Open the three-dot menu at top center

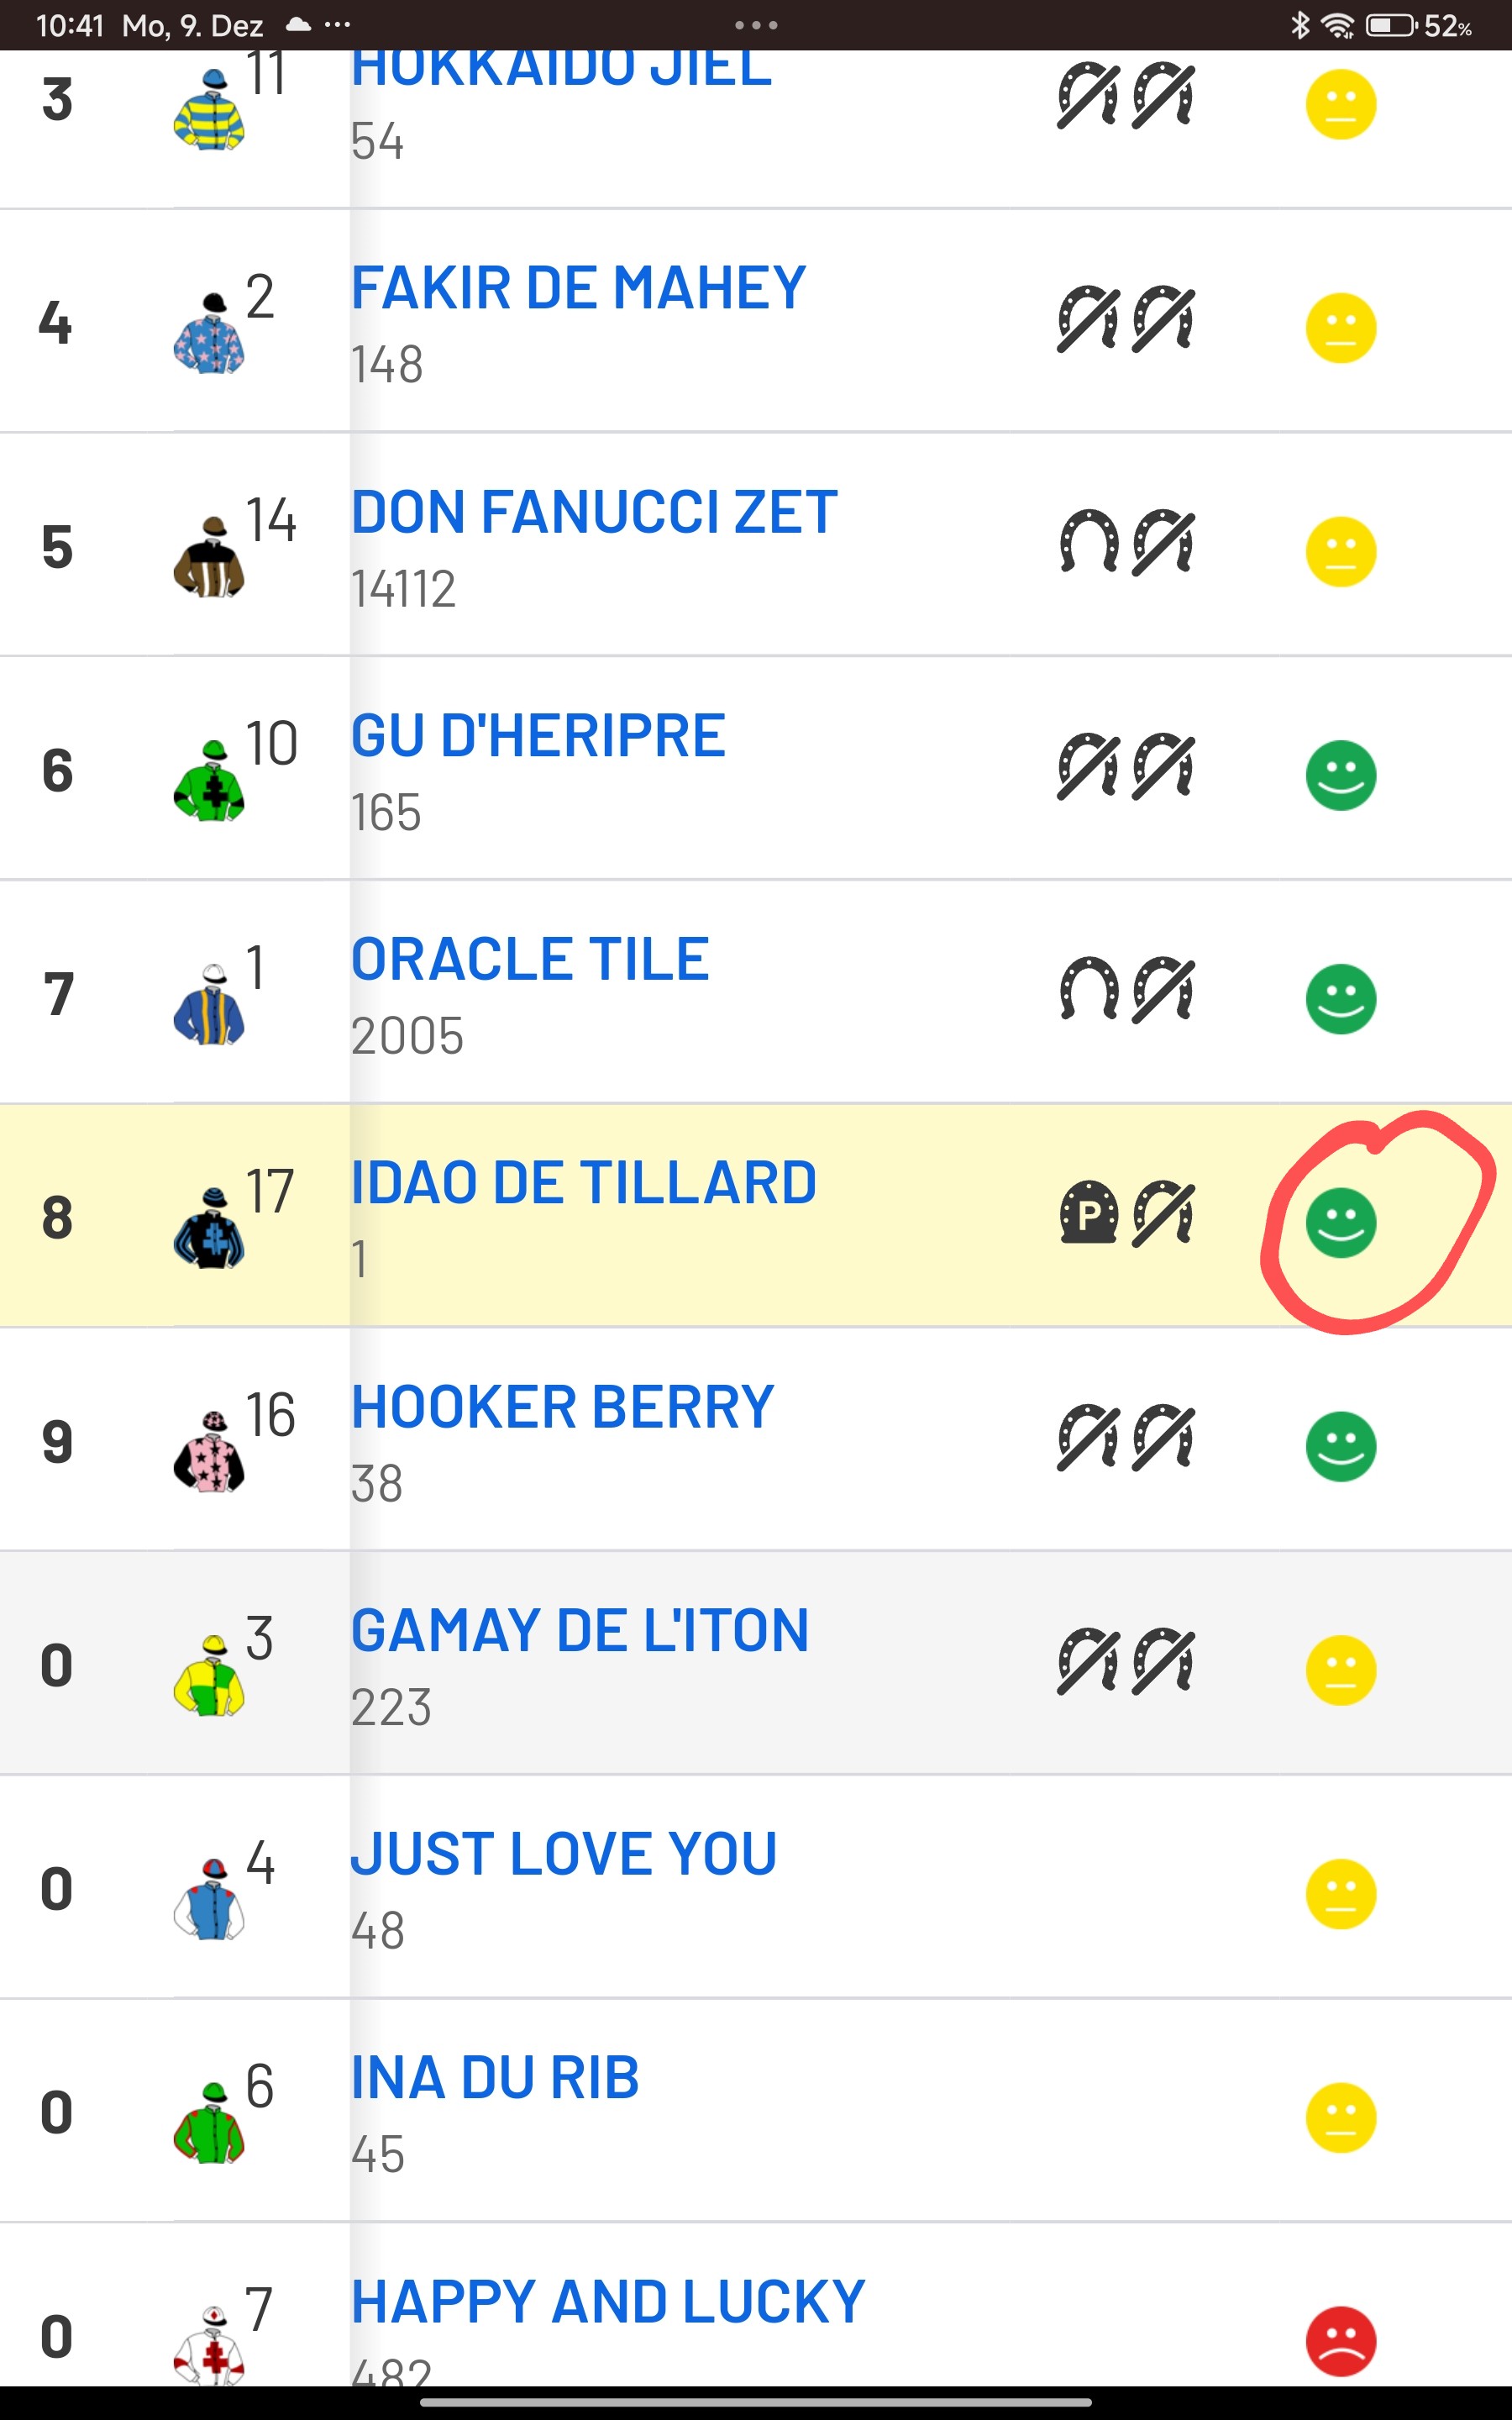(x=756, y=25)
